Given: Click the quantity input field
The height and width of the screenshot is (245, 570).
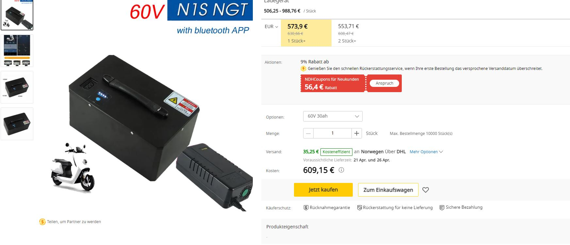Looking at the screenshot, I should coord(333,133).
